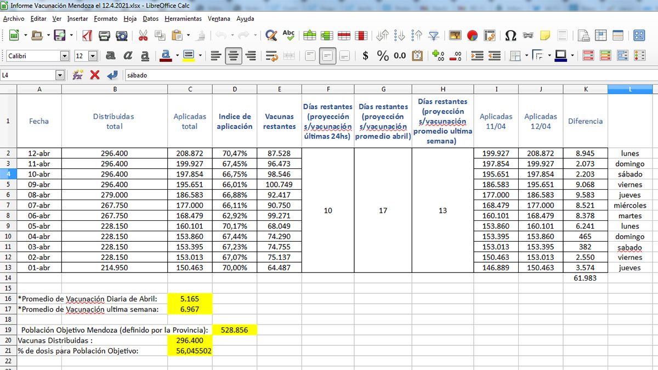The height and width of the screenshot is (370, 658).
Task: Open the font size 12 dropdown
Action: point(93,56)
